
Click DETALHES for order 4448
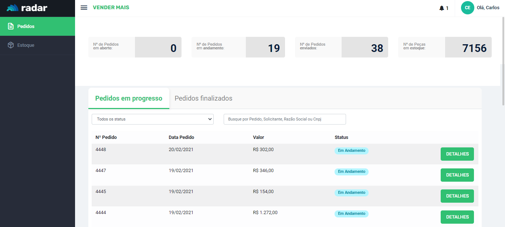(x=457, y=154)
